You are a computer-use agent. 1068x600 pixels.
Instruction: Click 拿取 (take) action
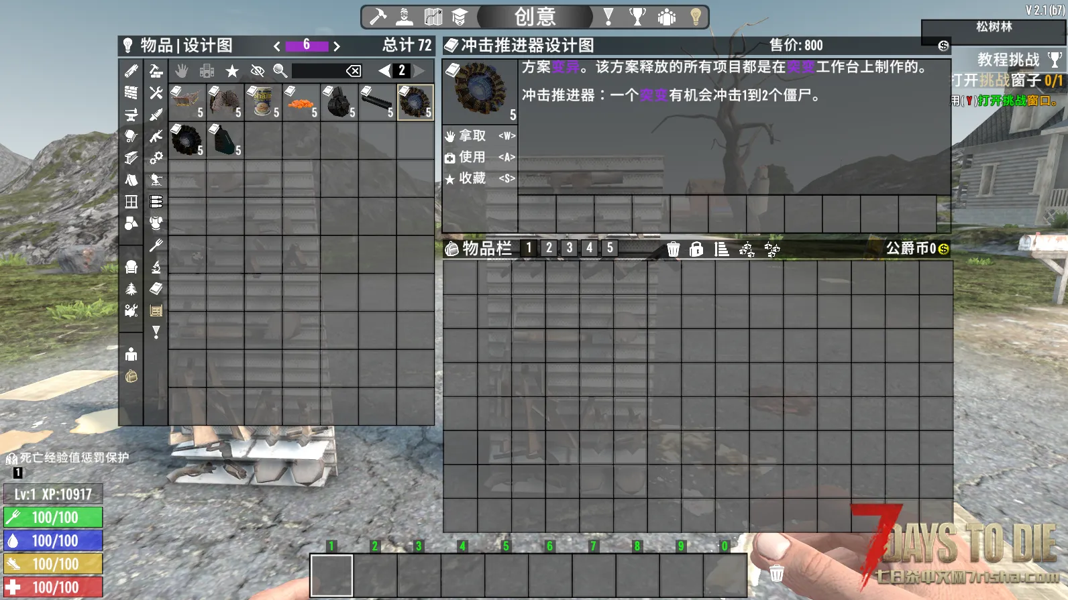[480, 135]
